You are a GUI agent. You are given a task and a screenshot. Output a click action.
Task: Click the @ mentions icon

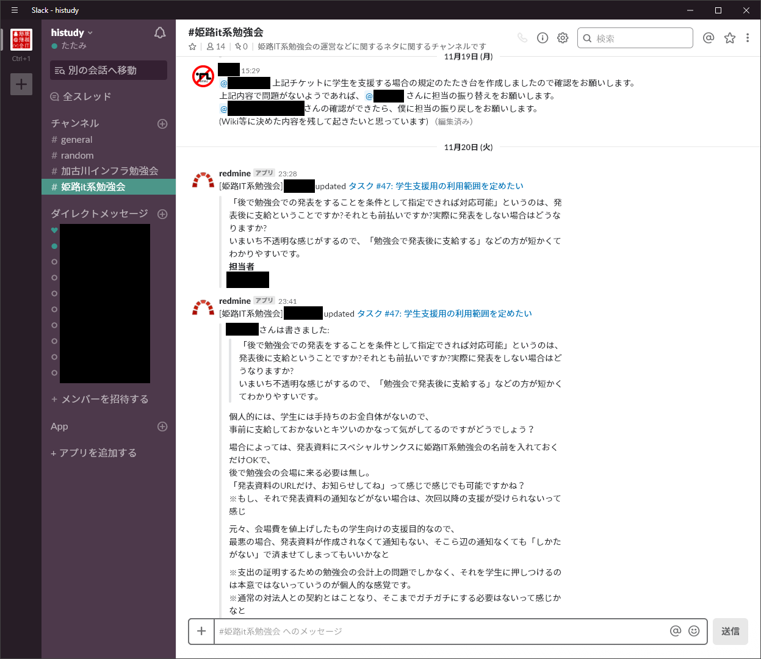(x=708, y=37)
